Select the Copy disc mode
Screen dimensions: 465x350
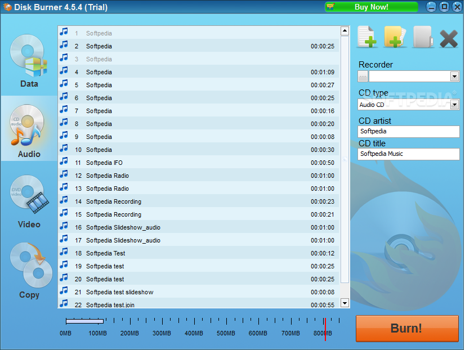[30, 271]
